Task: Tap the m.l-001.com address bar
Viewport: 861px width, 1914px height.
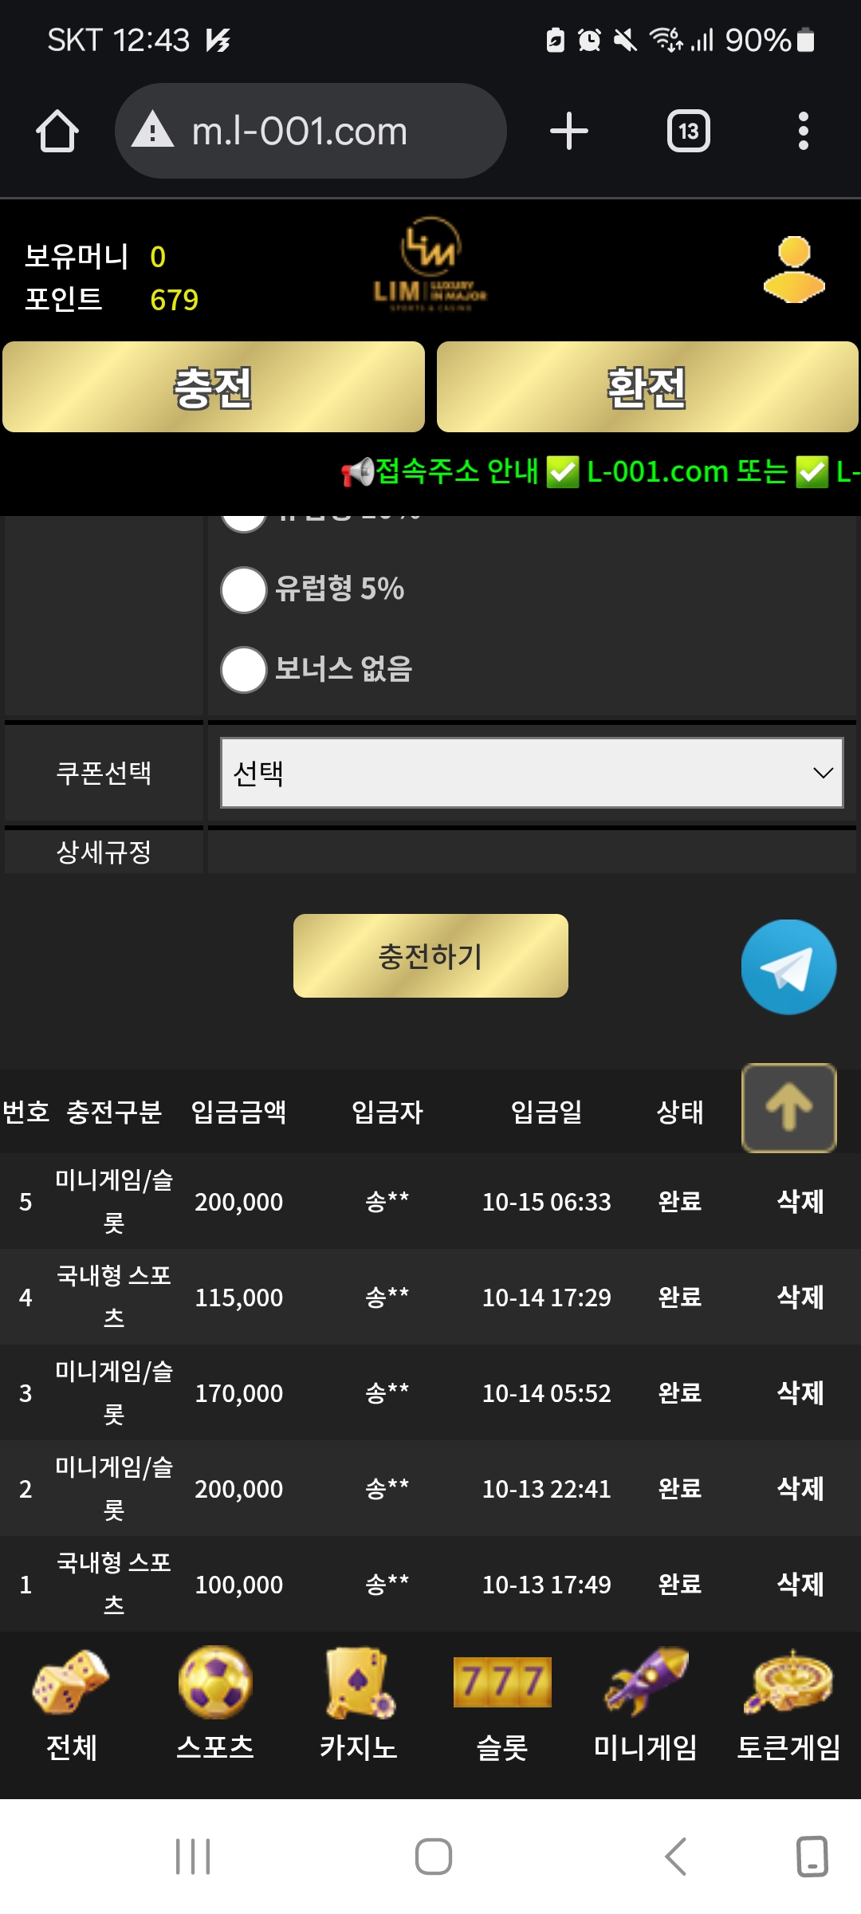Action: coord(311,131)
